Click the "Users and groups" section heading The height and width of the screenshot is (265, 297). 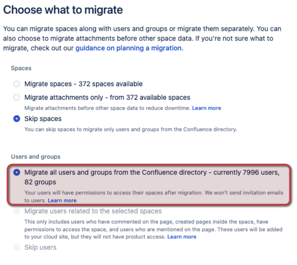pos(36,157)
